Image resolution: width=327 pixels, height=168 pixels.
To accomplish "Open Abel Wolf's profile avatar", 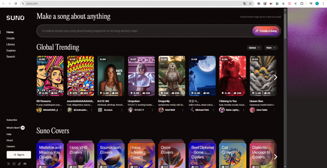I will [161, 110].
